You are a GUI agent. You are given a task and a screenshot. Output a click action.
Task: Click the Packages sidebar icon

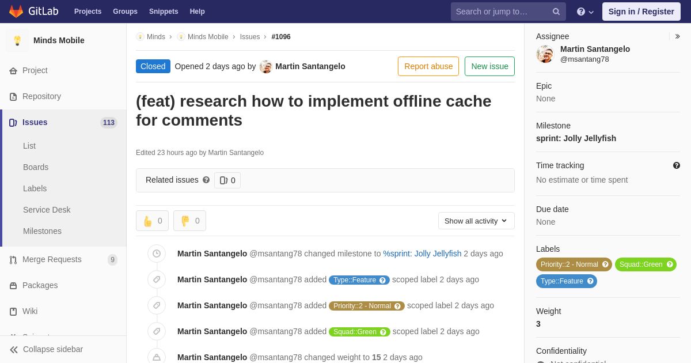(x=13, y=286)
